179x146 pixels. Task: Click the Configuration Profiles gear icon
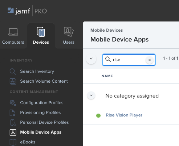coord(13,103)
